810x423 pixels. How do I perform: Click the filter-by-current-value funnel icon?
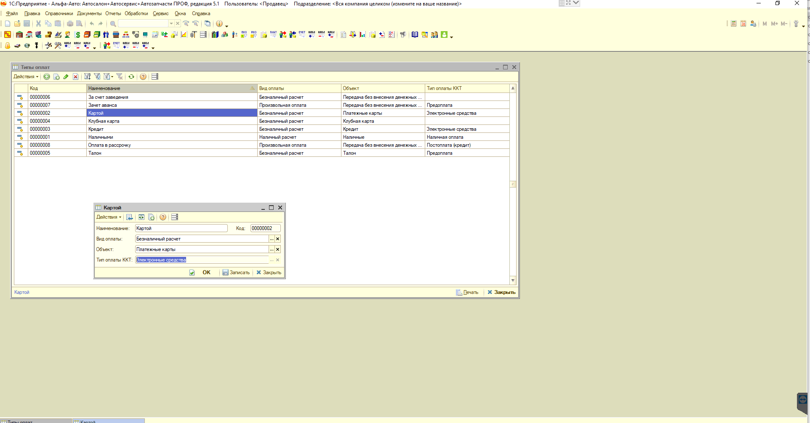[97, 77]
